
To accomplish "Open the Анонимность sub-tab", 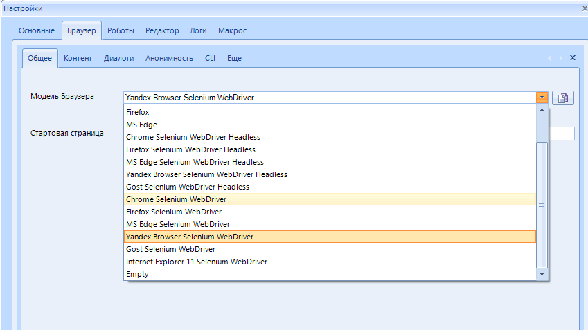I will point(169,59).
